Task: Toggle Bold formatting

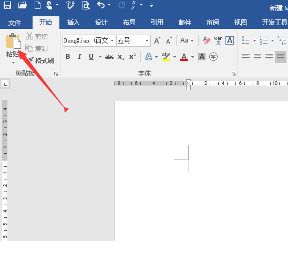Action: tap(68, 57)
